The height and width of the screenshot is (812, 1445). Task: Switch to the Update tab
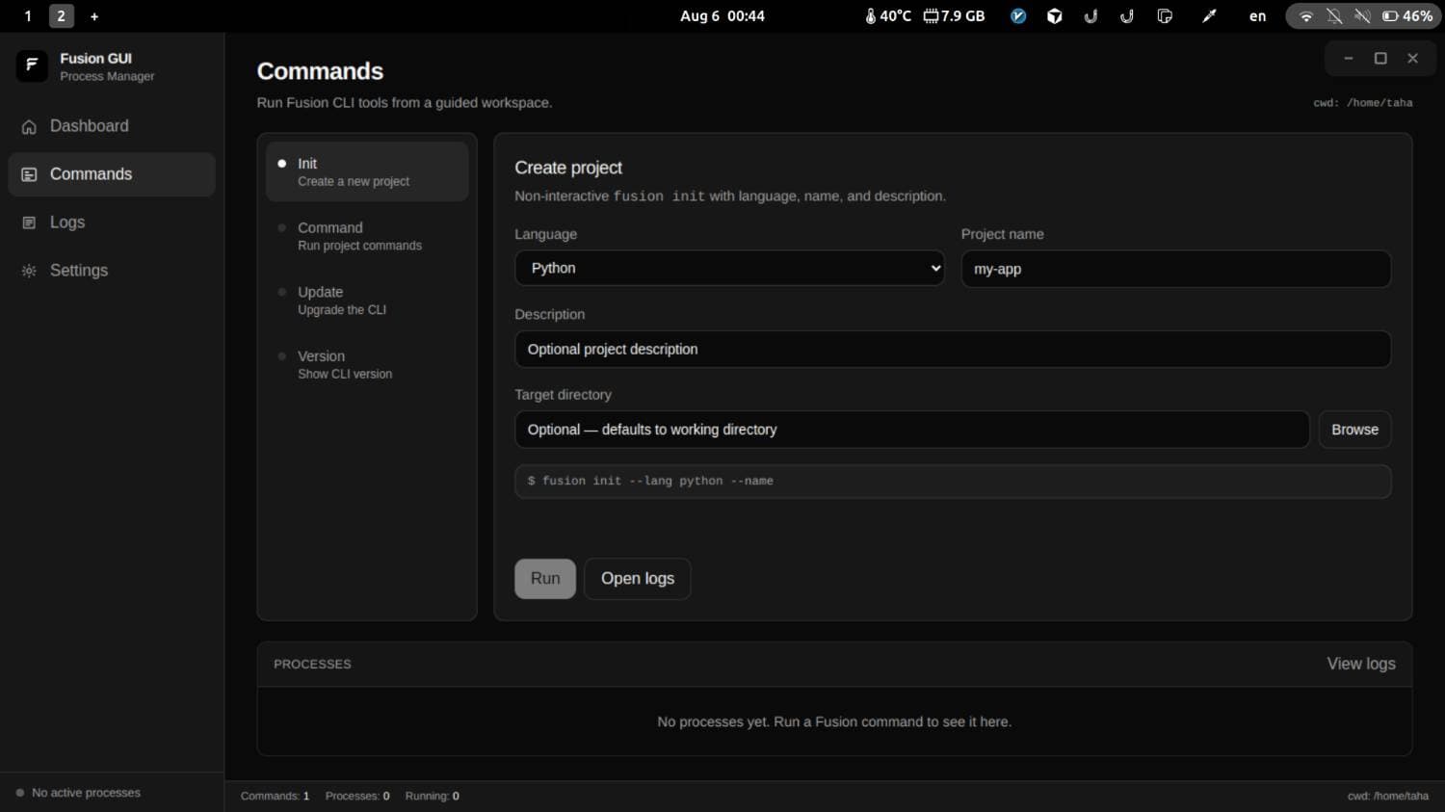367,301
